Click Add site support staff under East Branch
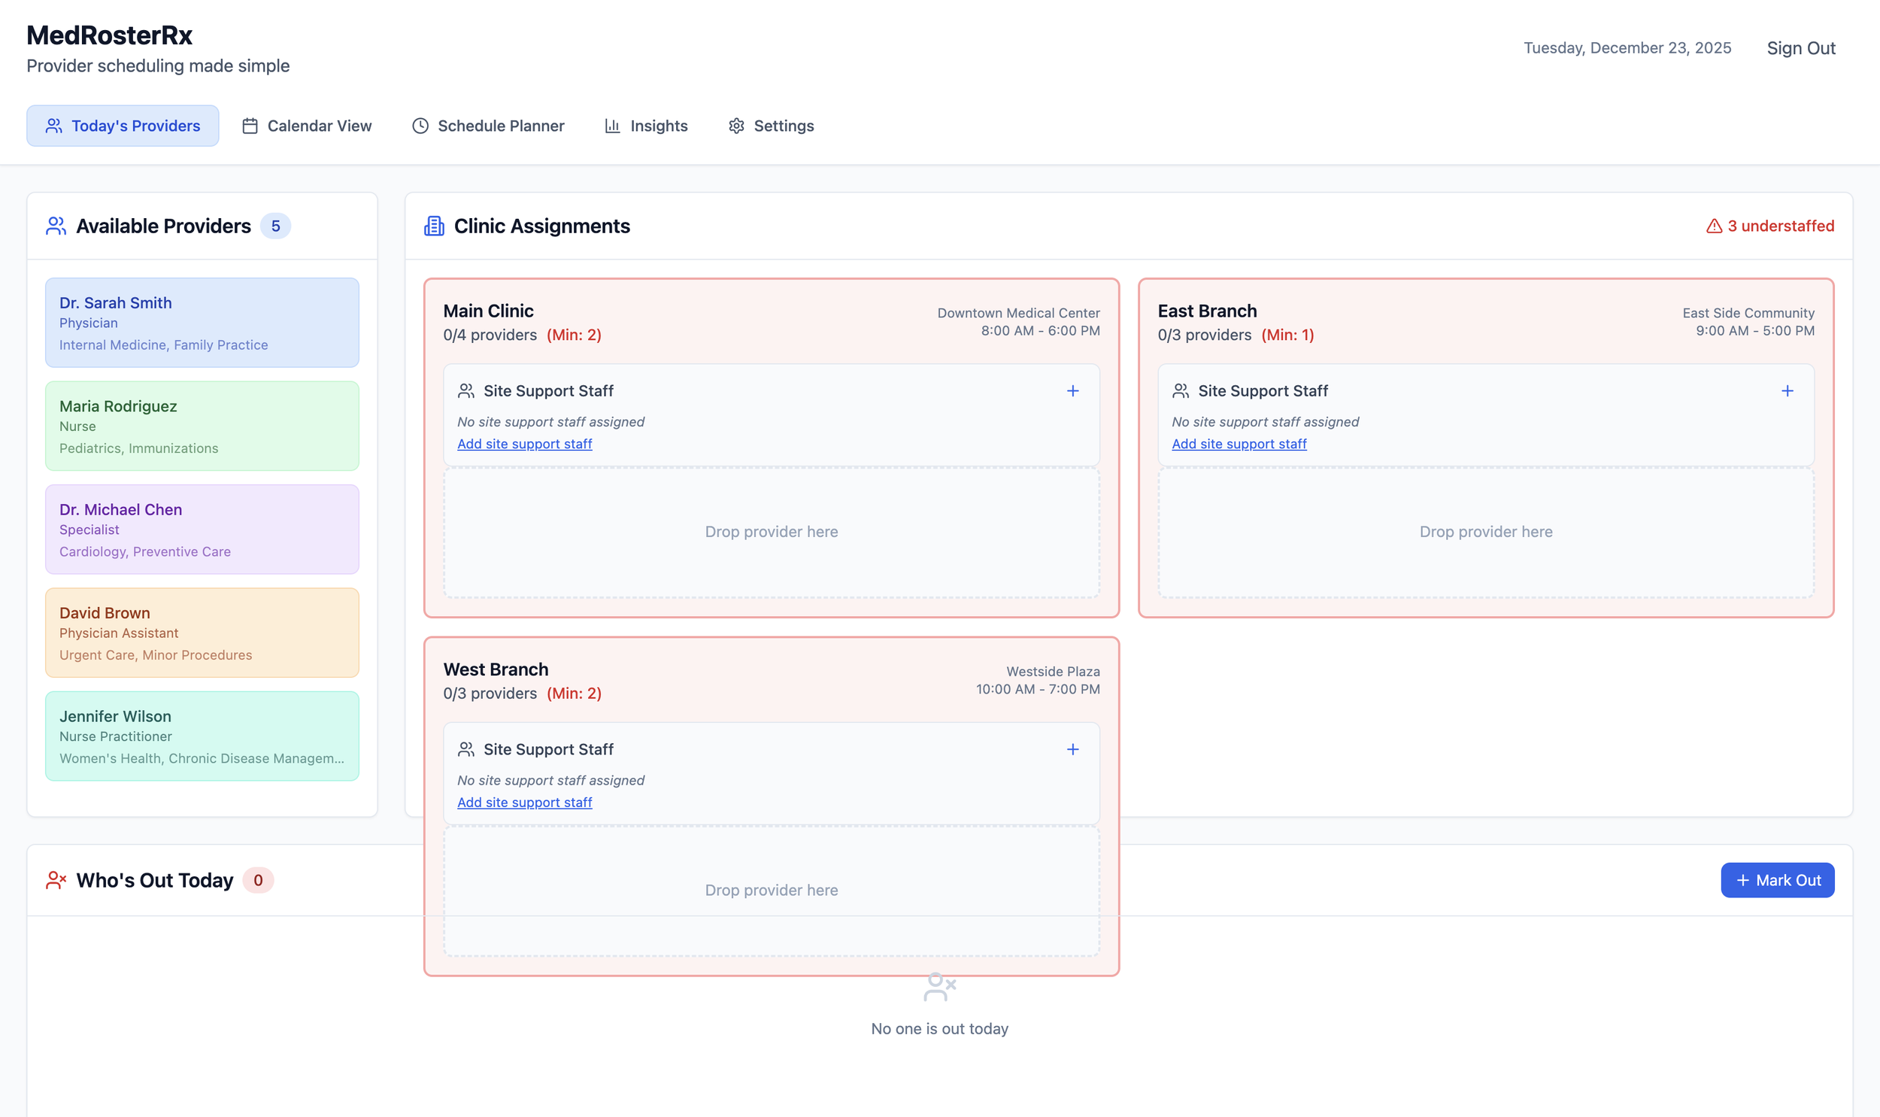Viewport: 1880px width, 1117px height. click(1239, 444)
